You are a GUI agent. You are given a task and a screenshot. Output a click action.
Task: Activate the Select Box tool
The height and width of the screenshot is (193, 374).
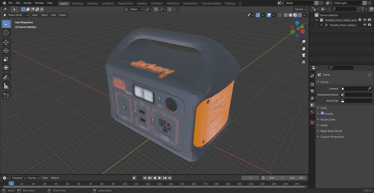pyautogui.click(x=6, y=24)
